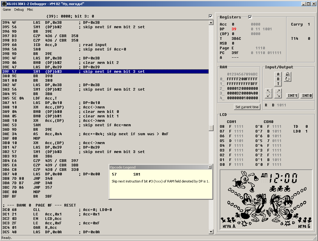
Task: Click the circular reset arrow button
Action: pyautogui.click(x=287, y=79)
